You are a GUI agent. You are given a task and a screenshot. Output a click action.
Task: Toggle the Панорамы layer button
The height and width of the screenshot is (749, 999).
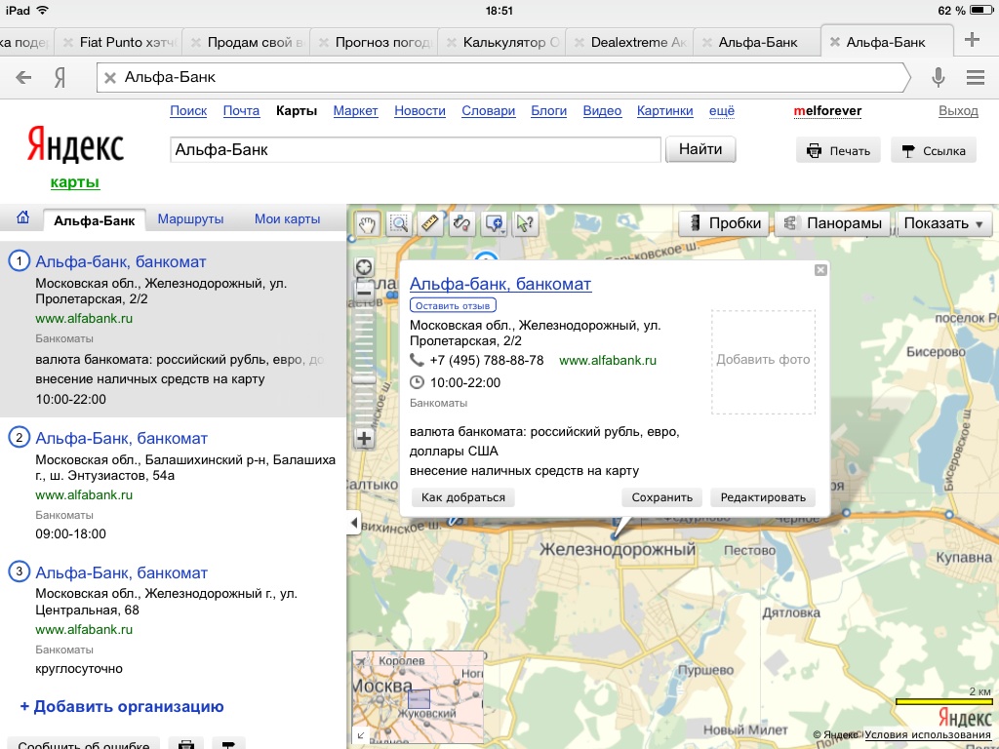point(832,223)
